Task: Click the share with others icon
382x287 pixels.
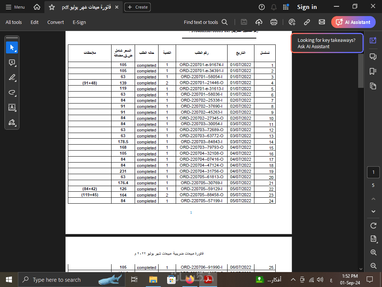Action: [292, 22]
